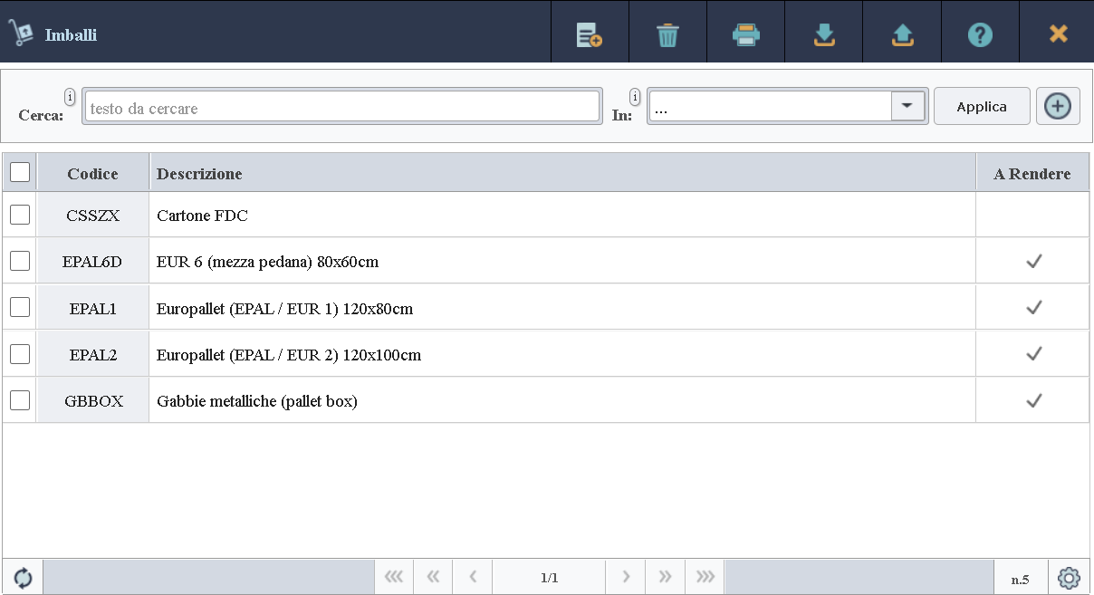Image resolution: width=1094 pixels, height=595 pixels.
Task: Add search filter with plus icon
Action: tap(1057, 106)
